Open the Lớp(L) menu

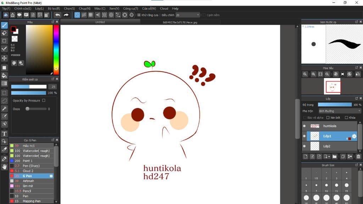point(39,8)
